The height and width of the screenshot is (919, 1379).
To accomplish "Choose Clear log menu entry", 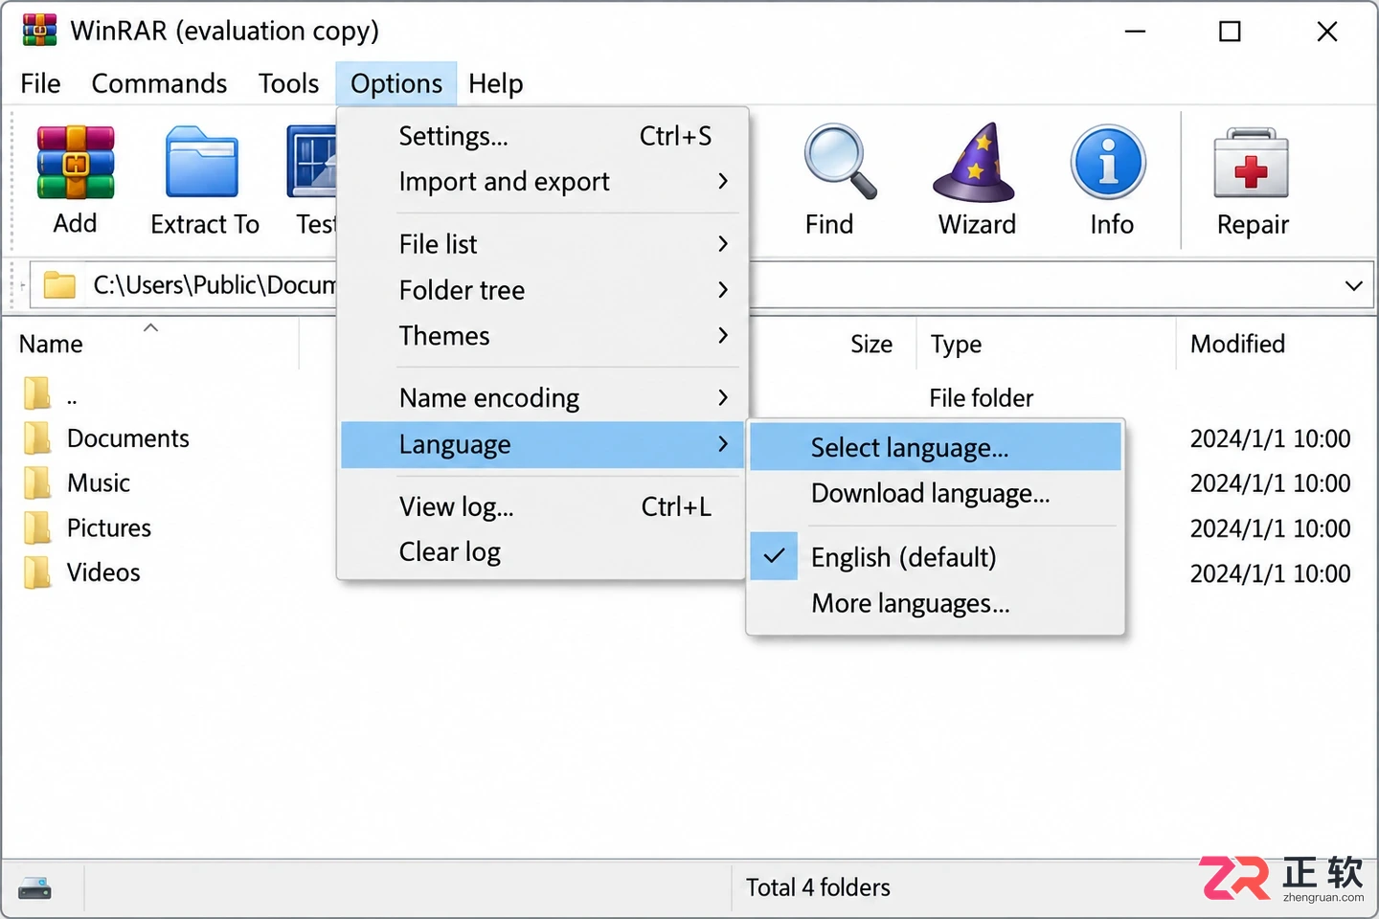I will [542, 552].
